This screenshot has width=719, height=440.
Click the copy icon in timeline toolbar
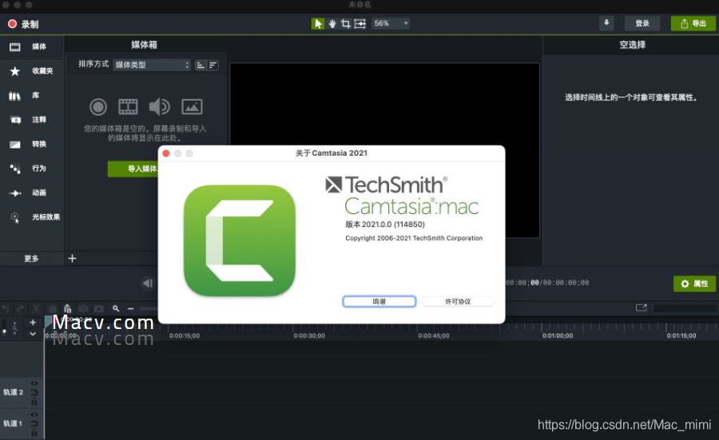point(52,309)
